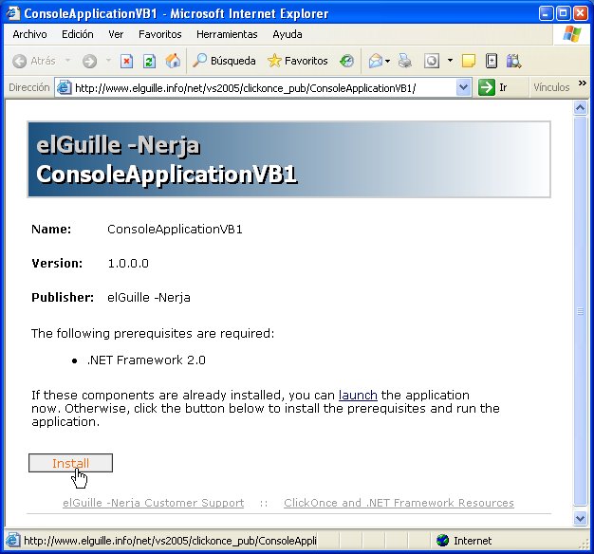The image size is (594, 554).
Task: Click the .NET Framework 2.0 prerequisite text
Action: pos(146,360)
